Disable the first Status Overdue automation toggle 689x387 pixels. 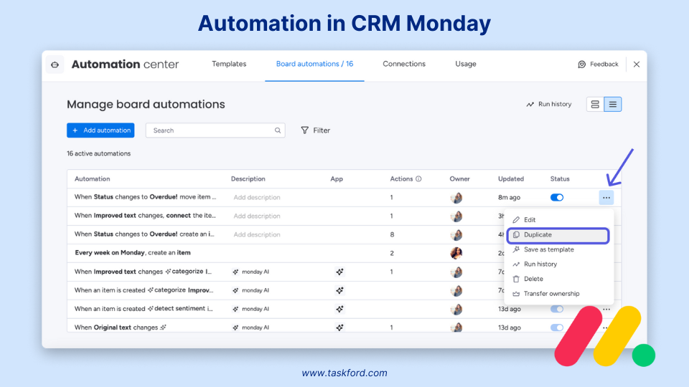coord(557,198)
